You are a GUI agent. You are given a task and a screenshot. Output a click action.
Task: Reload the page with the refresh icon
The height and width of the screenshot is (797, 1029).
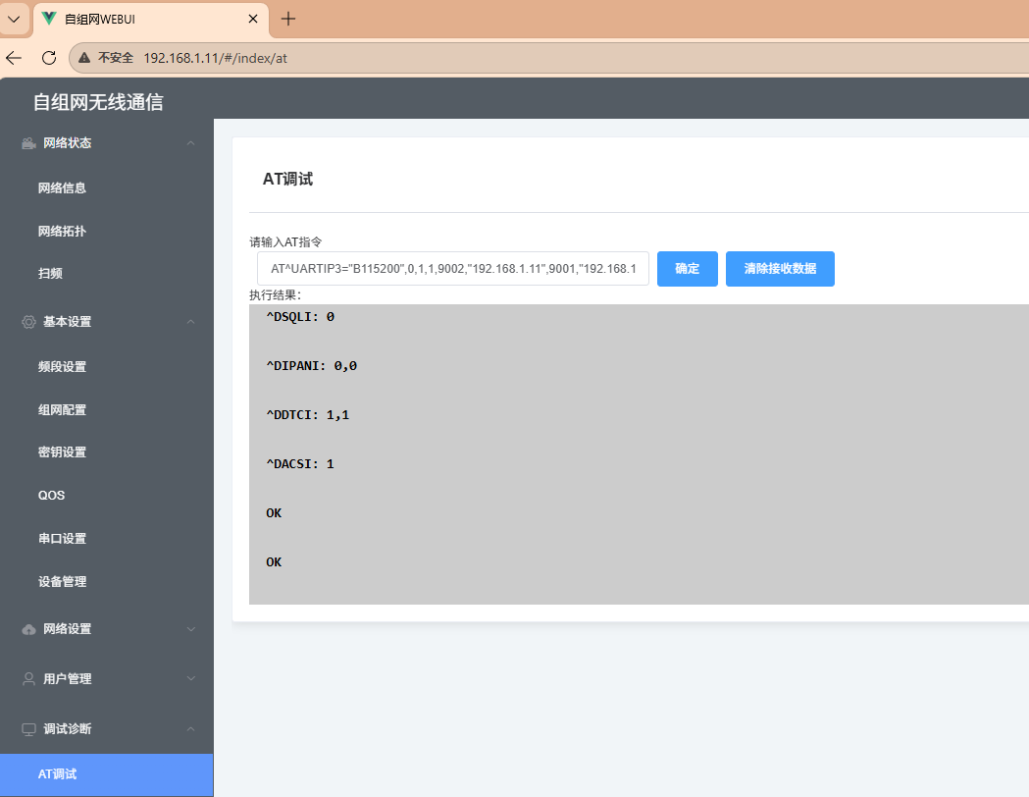click(x=49, y=58)
